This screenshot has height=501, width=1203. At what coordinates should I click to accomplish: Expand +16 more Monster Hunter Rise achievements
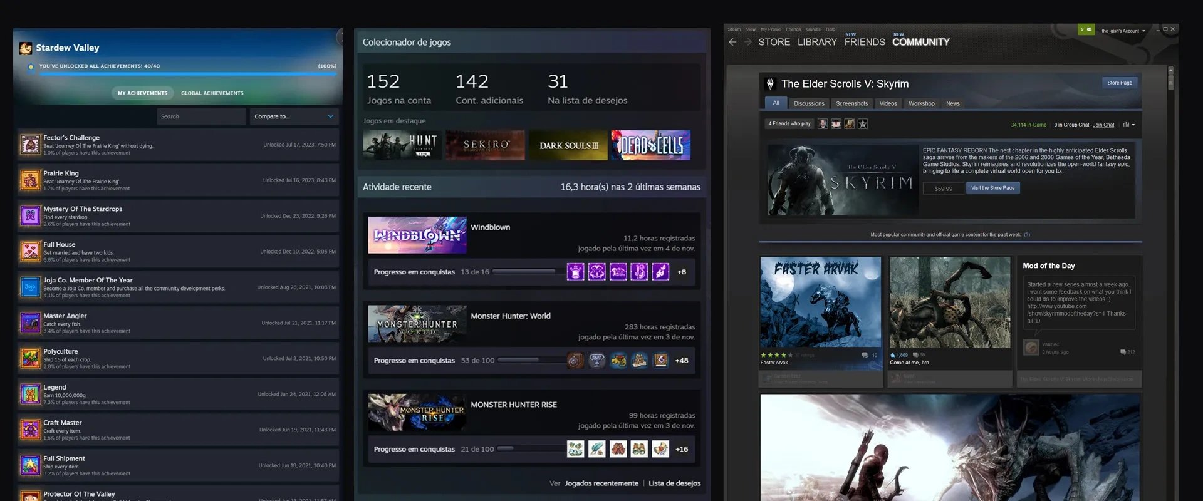[x=682, y=449]
